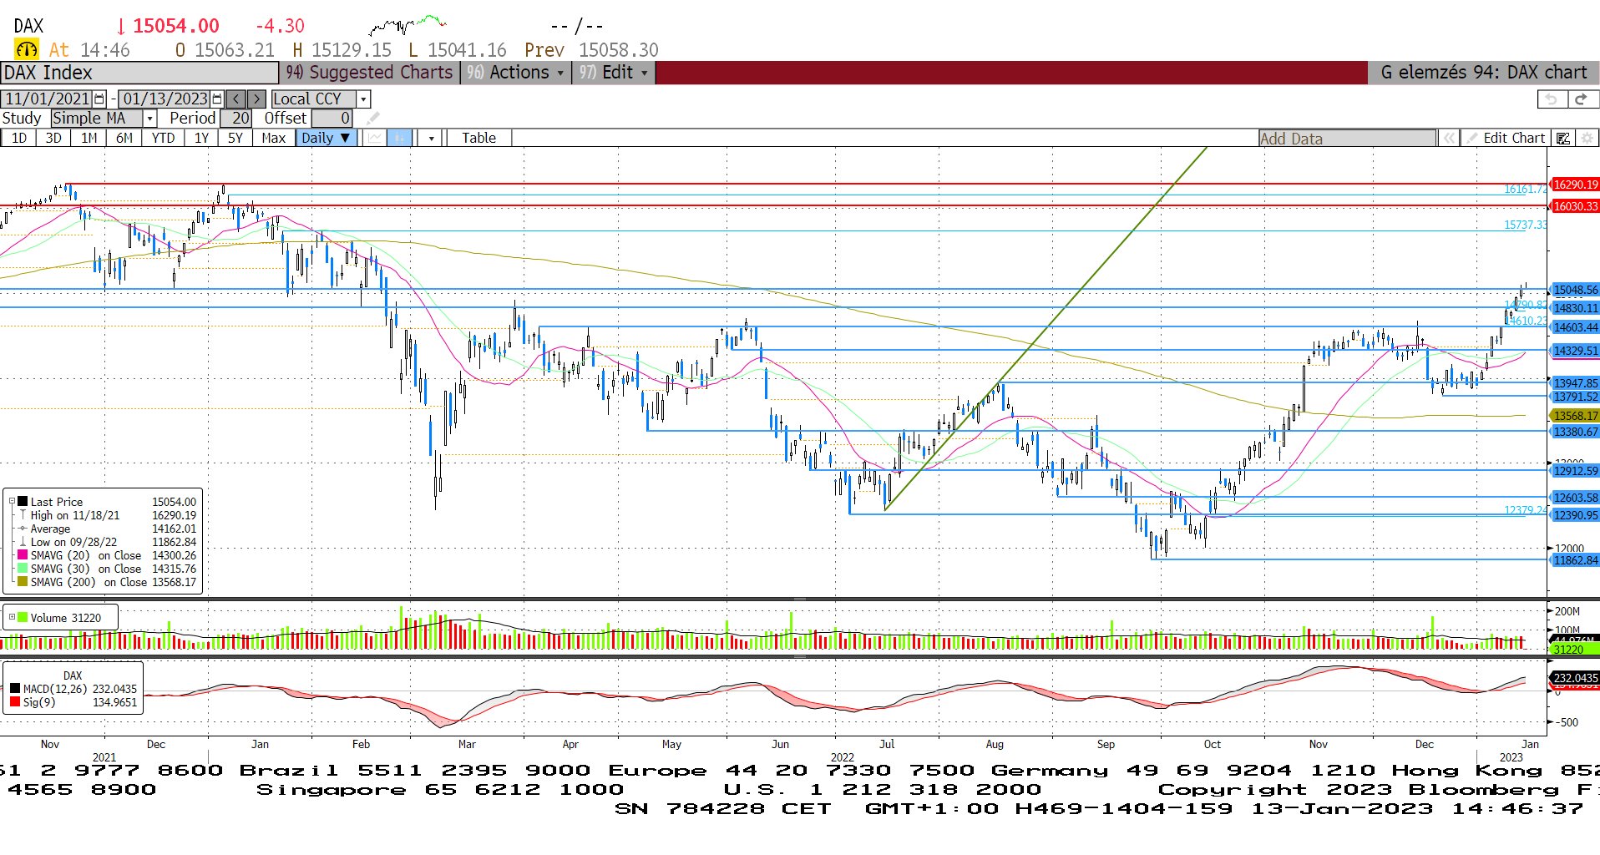Switch to Table view
The width and height of the screenshot is (1600, 855).
point(478,138)
